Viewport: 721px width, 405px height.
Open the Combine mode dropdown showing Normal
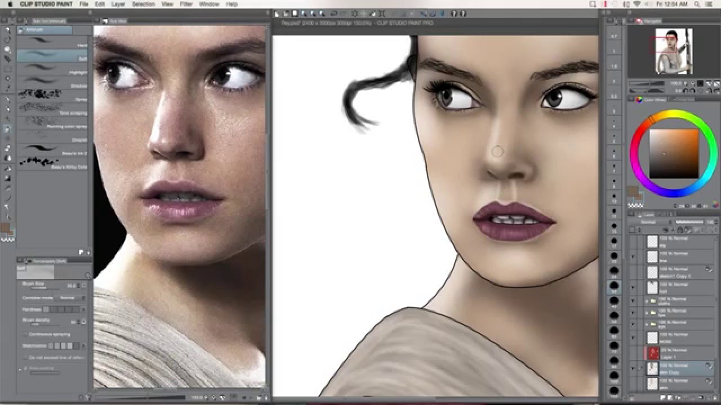68,297
